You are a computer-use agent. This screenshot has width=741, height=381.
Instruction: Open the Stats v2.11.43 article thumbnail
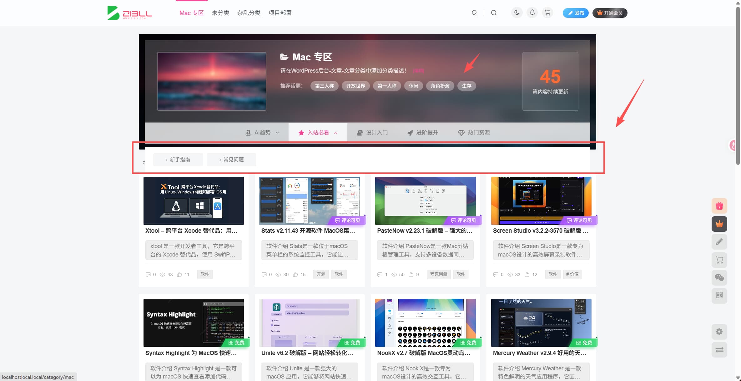coord(310,201)
